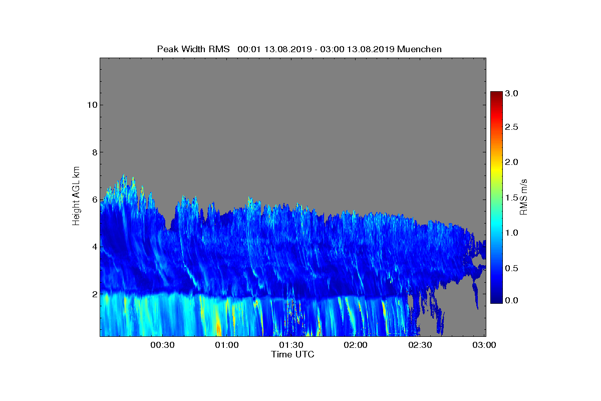Click the height tick label 10
The image size is (601, 401).
pyautogui.click(x=91, y=105)
